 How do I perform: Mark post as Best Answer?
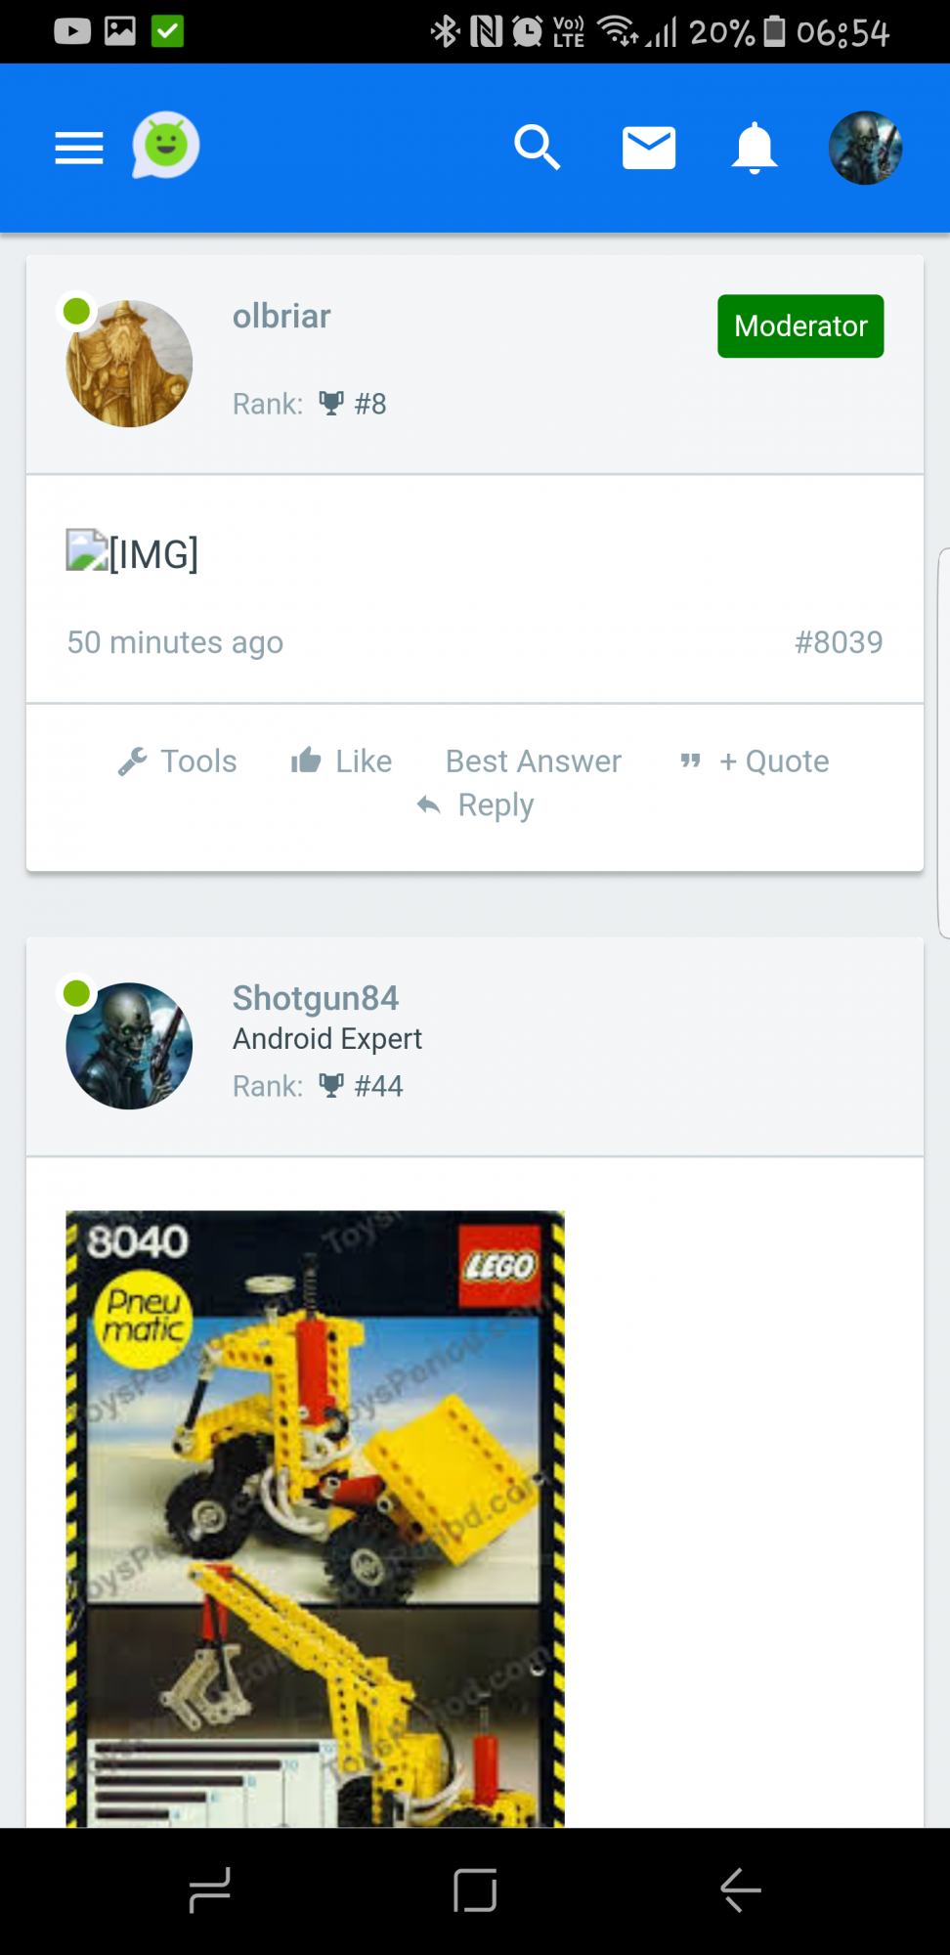point(534,760)
